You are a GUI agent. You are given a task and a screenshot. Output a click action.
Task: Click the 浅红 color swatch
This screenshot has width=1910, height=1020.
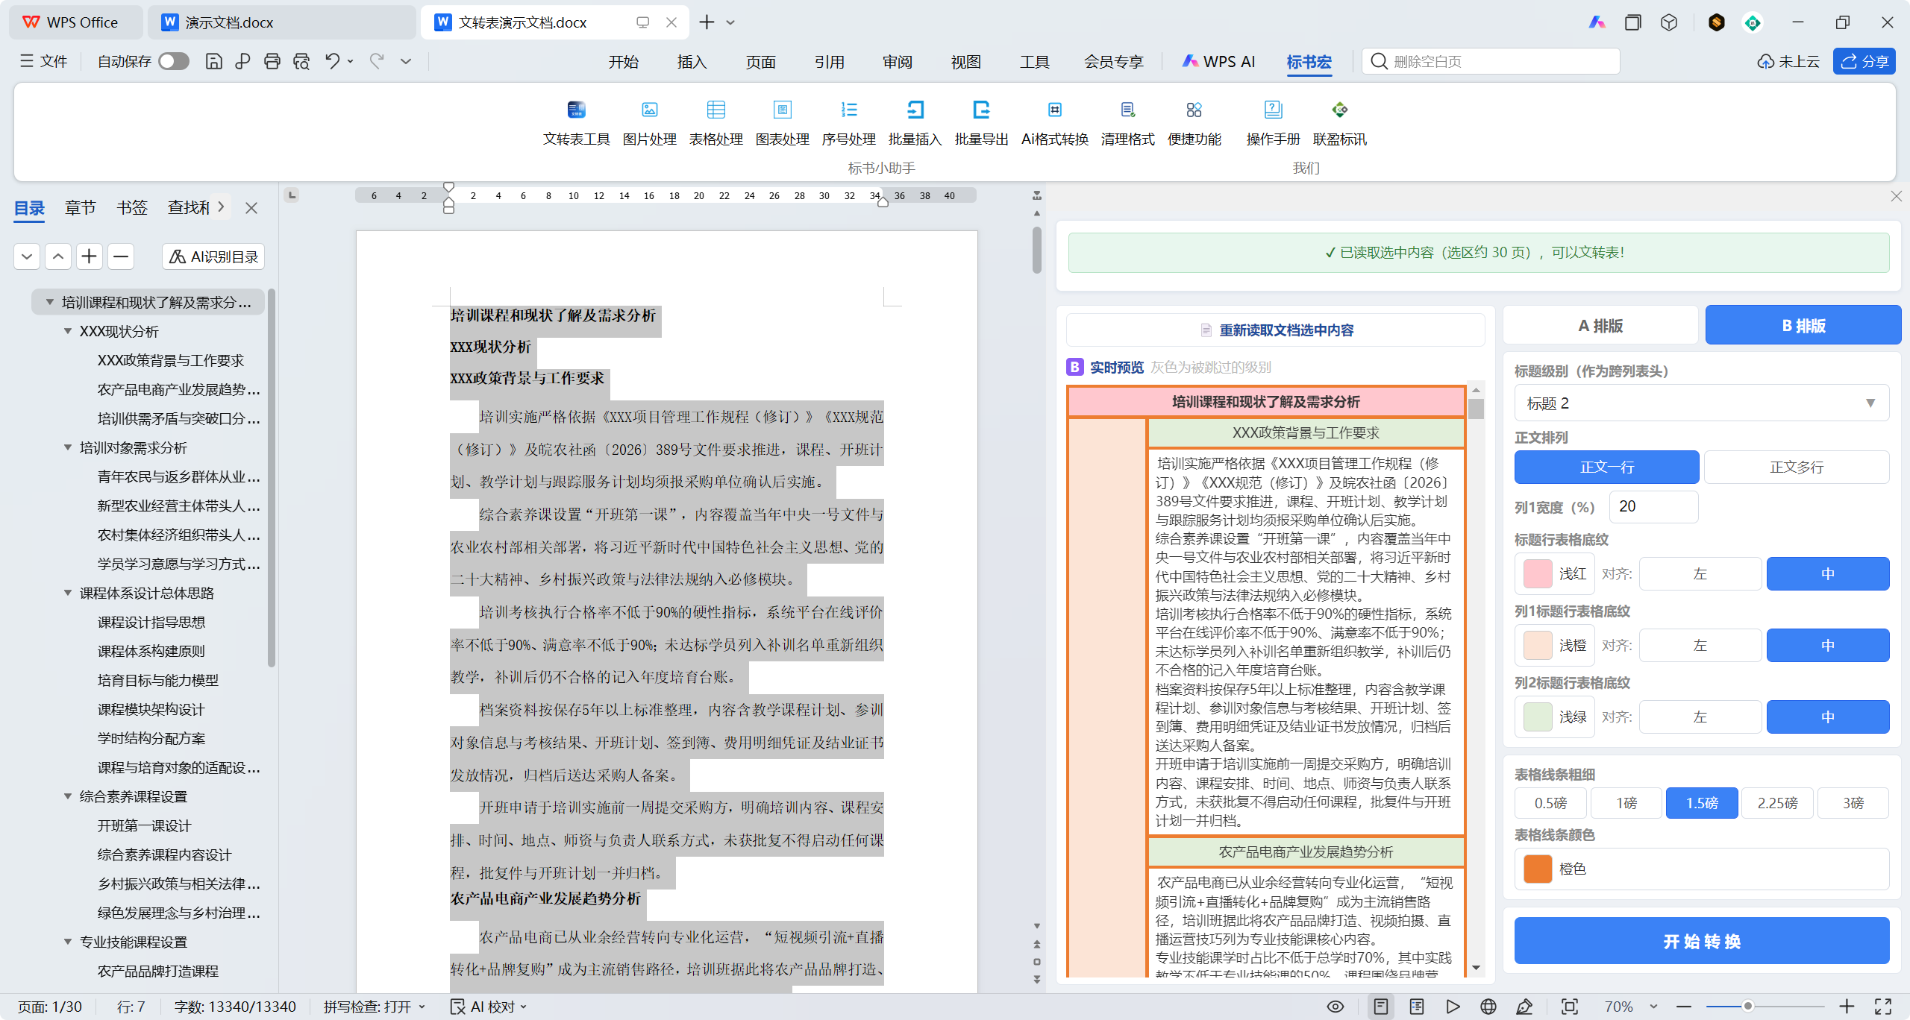[1538, 573]
